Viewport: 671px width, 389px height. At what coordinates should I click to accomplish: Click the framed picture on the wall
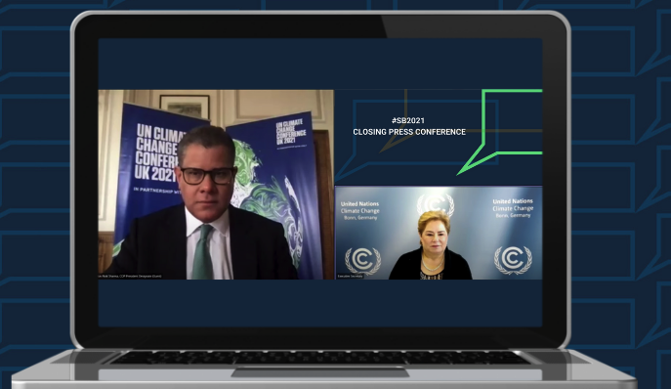185,108
